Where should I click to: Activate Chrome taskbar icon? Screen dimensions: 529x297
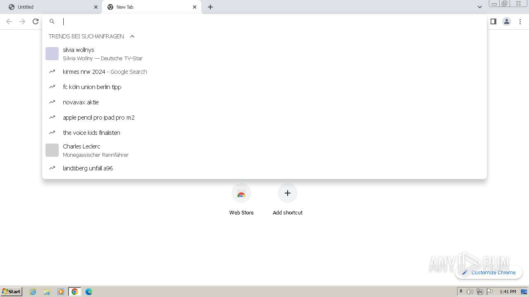click(75, 292)
